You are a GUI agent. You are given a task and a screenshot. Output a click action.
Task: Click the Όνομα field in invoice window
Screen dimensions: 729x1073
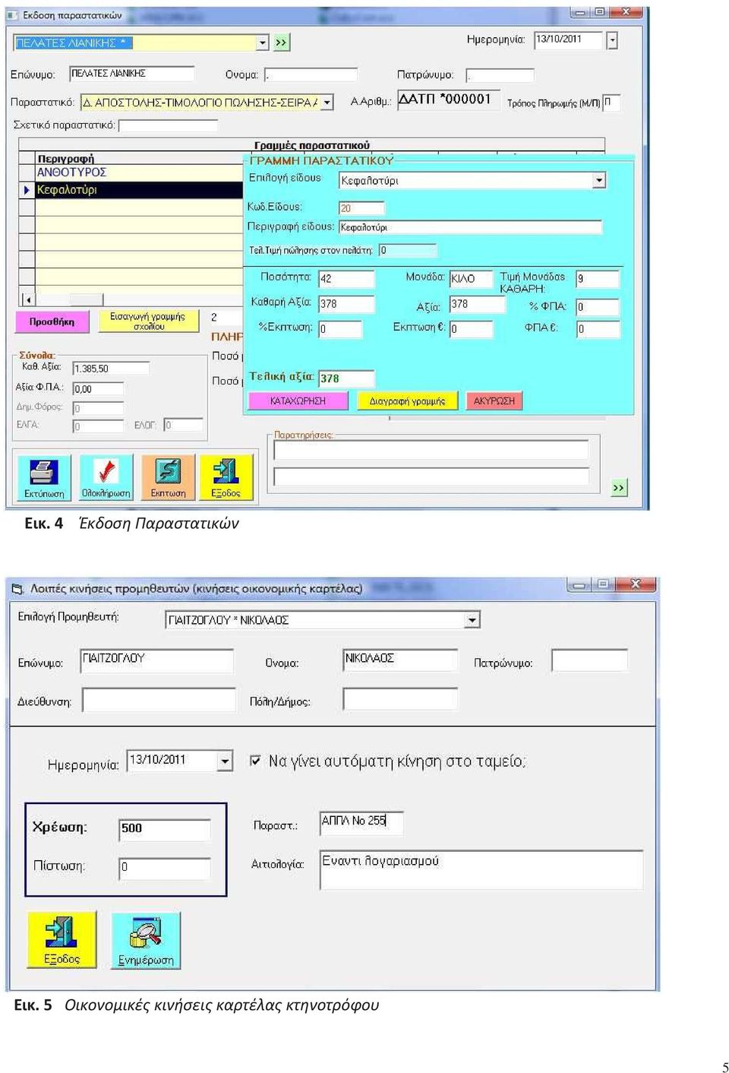tap(311, 74)
